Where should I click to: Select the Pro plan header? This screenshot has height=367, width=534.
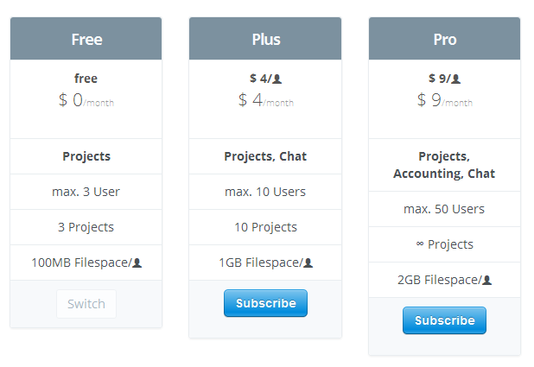(444, 39)
